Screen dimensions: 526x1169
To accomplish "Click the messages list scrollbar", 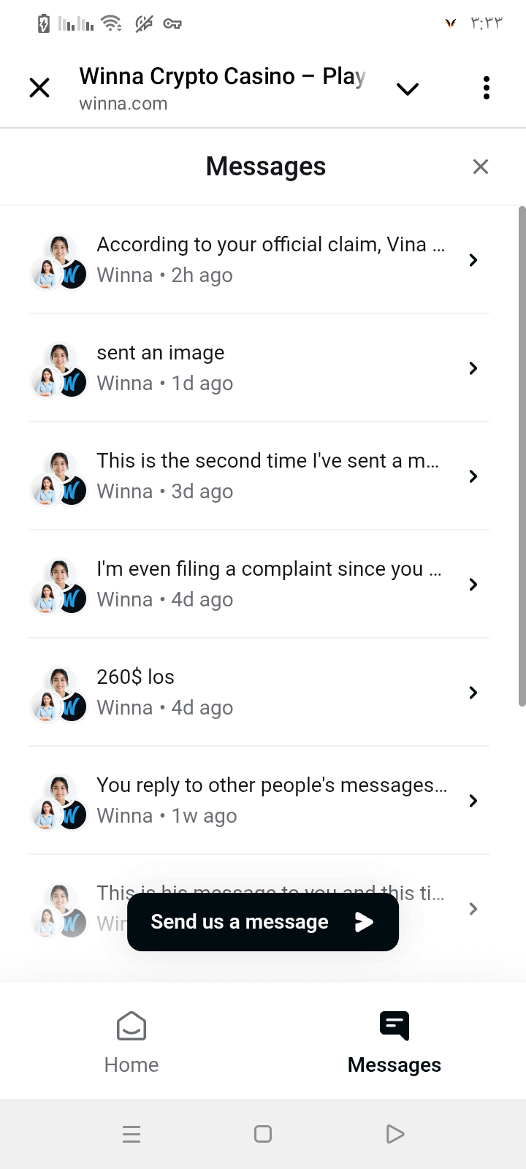I will (522, 457).
